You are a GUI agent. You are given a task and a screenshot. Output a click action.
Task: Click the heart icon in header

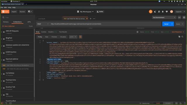pos(167,12)
